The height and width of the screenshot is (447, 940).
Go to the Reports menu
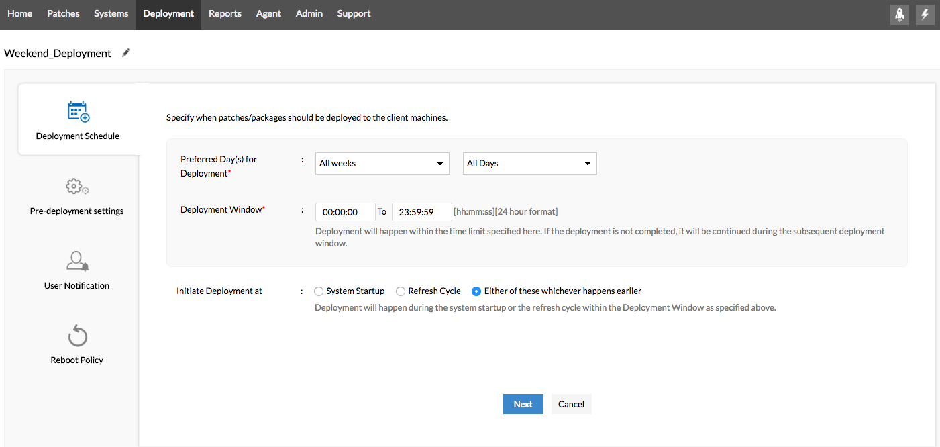click(225, 14)
